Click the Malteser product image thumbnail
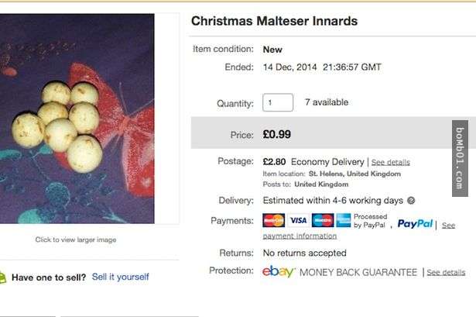Viewport: 476px width, 317px height. point(77,118)
